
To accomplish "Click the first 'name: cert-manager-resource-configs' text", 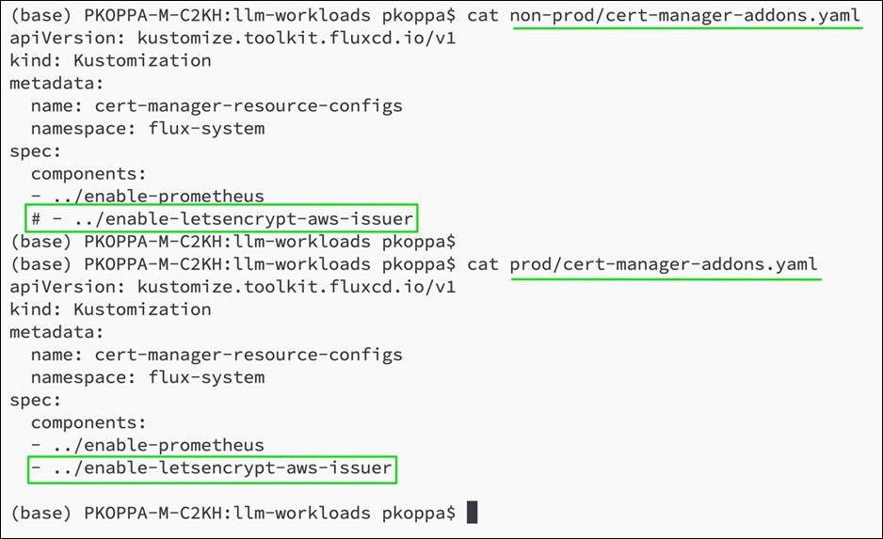I will pos(217,105).
